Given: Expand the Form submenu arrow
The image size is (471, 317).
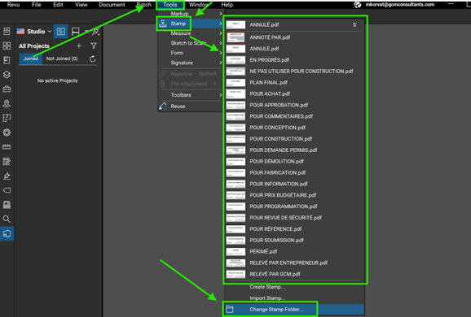Looking at the screenshot, I should coord(221,53).
